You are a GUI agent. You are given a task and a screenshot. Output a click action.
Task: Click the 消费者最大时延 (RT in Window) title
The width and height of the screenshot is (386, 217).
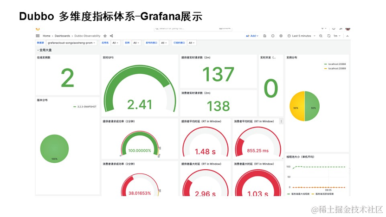pos(254,164)
